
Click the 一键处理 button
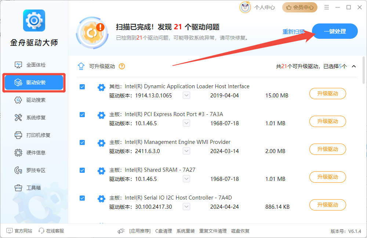[x=335, y=31]
